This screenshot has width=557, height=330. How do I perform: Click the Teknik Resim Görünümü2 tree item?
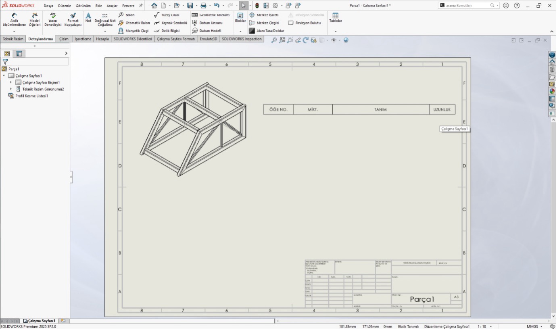click(x=44, y=89)
